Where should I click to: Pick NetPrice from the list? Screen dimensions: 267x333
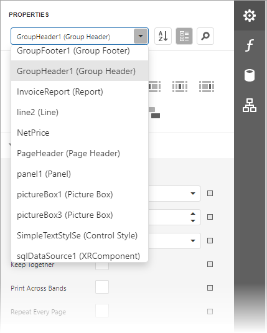[80, 133]
